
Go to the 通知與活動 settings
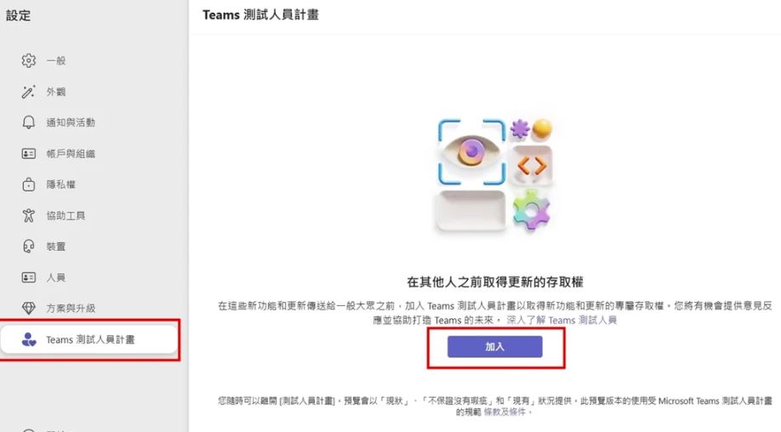71,122
